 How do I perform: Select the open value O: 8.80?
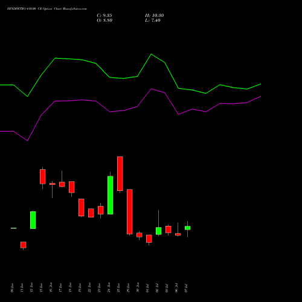(104, 21)
